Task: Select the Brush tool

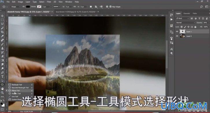Action: point(2,44)
